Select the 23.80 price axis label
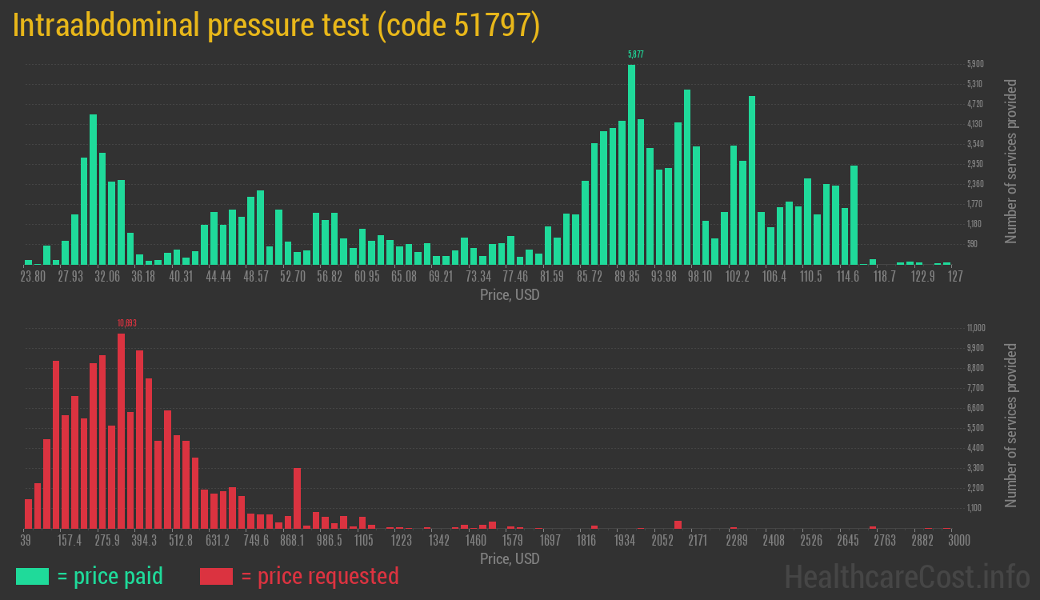Viewport: 1040px width, 600px height. point(33,276)
